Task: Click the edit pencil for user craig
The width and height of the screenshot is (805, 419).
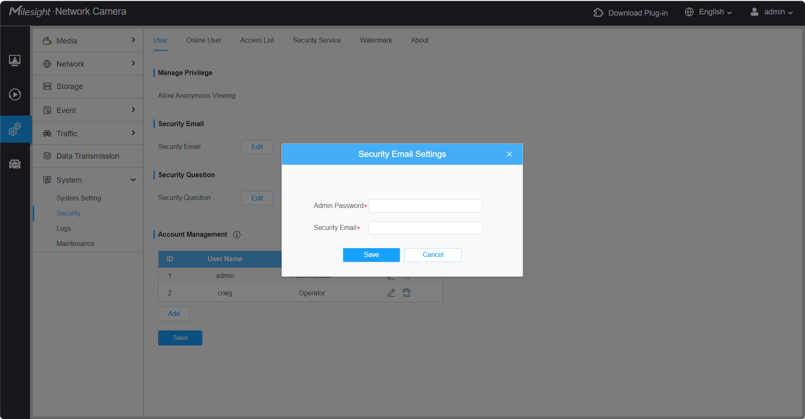Action: (x=391, y=293)
